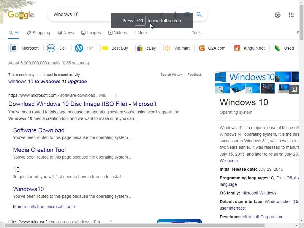The height and width of the screenshot is (228, 304).
Task: Filter results by HP chip
Action: 86,48
